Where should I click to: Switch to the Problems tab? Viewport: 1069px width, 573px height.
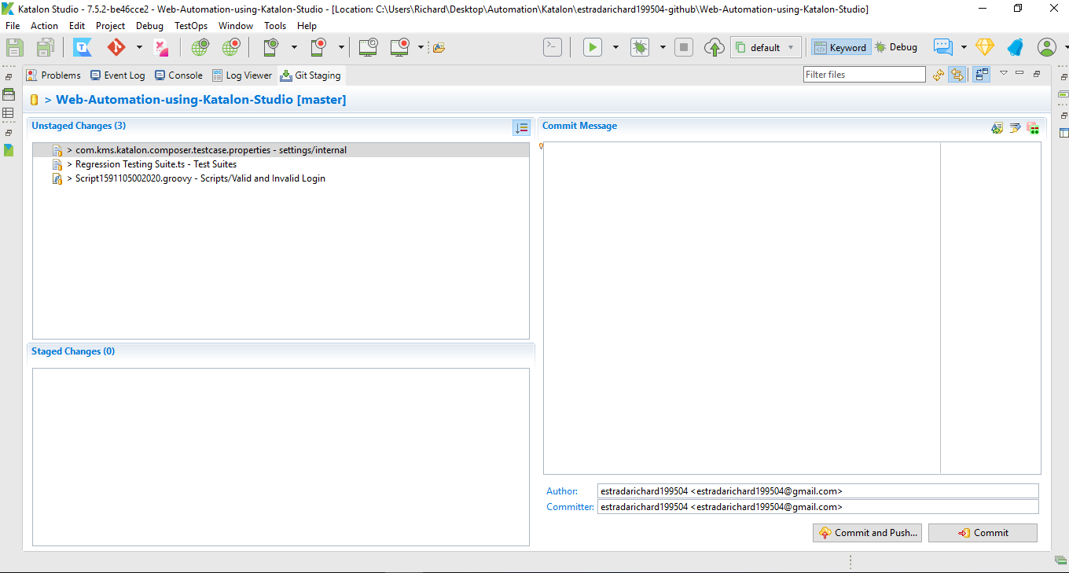pos(53,75)
